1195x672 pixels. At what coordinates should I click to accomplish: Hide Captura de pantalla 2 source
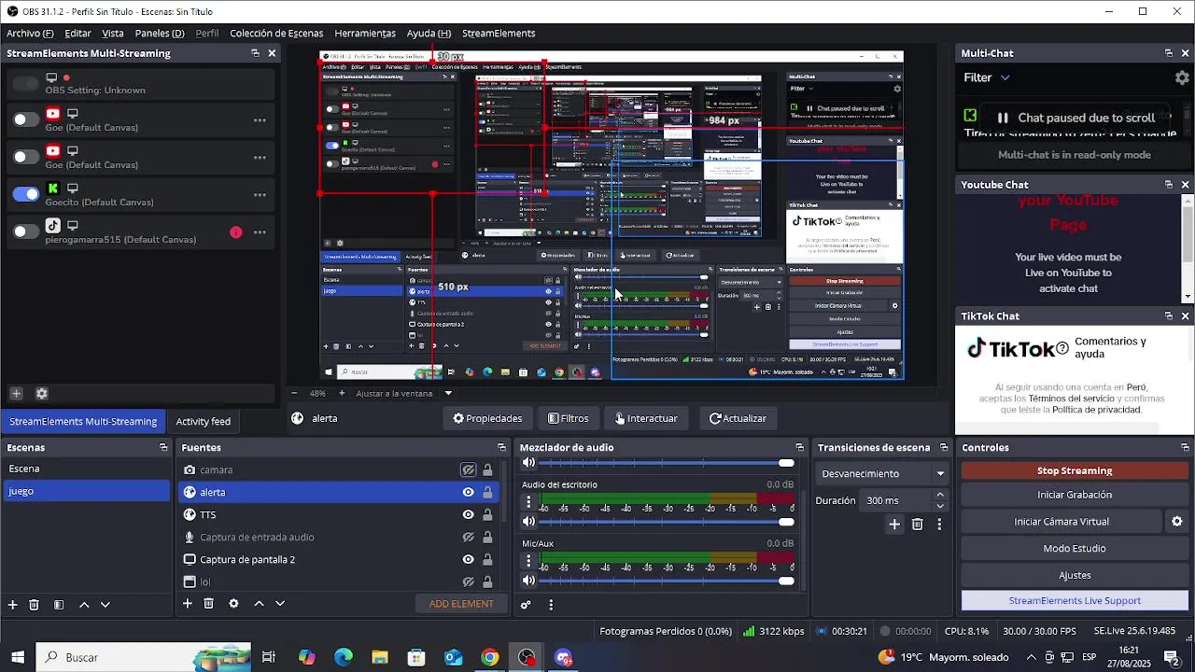(468, 560)
